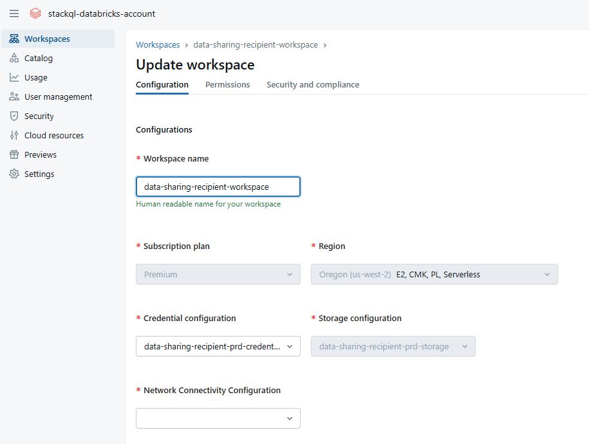Screen dimensions: 589x444
Task: Click the Databricks logo icon
Action: click(35, 14)
